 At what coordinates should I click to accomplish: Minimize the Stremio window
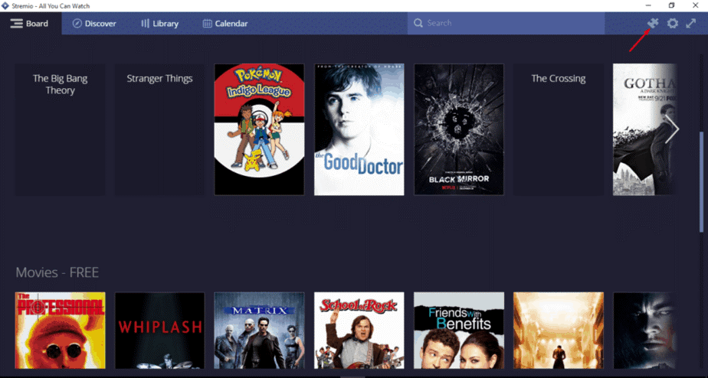pos(648,5)
